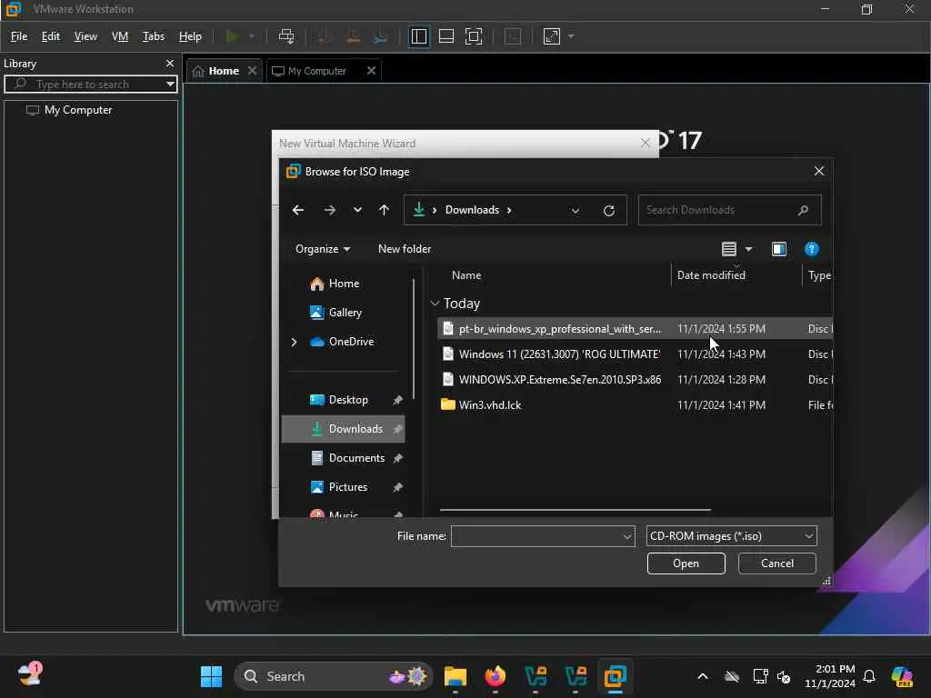Open File Explorer from taskbar

click(x=455, y=676)
